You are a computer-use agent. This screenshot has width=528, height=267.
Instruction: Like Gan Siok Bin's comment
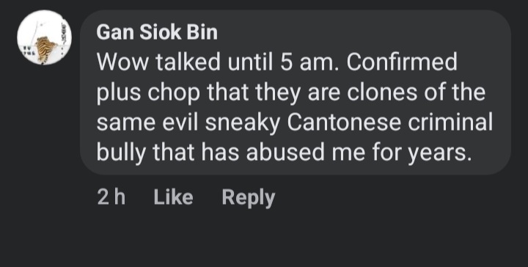pos(173,197)
